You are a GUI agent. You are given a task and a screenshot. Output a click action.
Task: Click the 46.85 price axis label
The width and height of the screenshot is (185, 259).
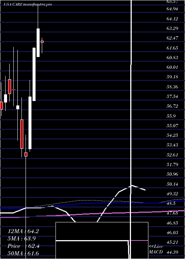172,223
